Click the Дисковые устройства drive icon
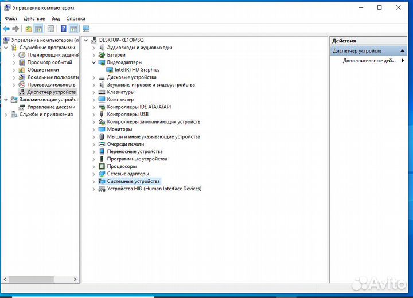The image size is (413, 298). tap(102, 78)
